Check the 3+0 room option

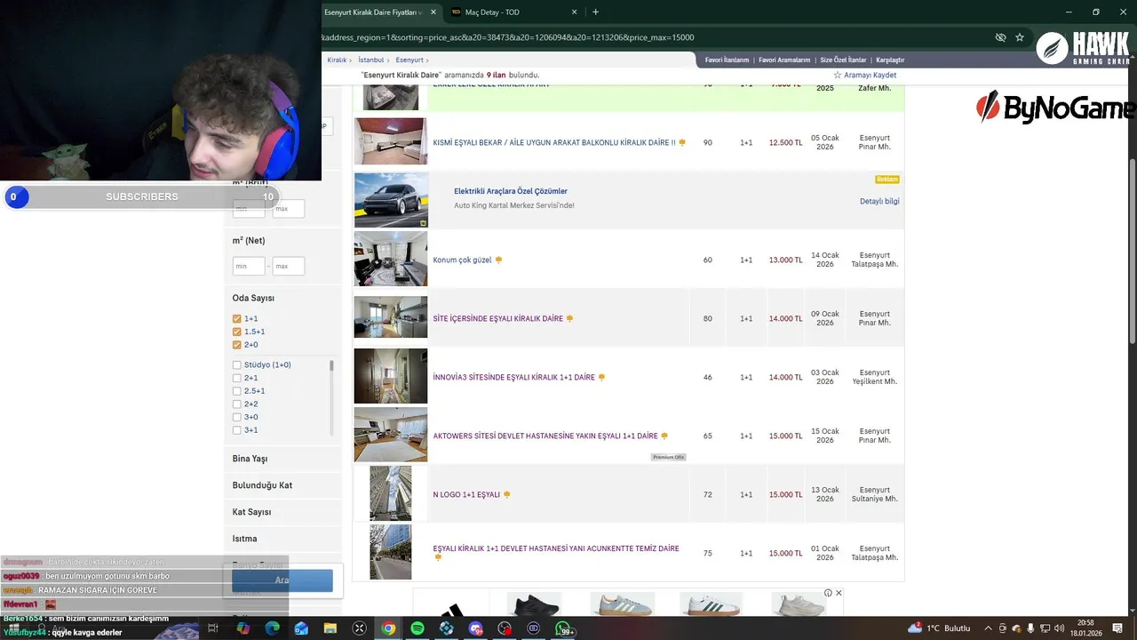pyautogui.click(x=237, y=417)
